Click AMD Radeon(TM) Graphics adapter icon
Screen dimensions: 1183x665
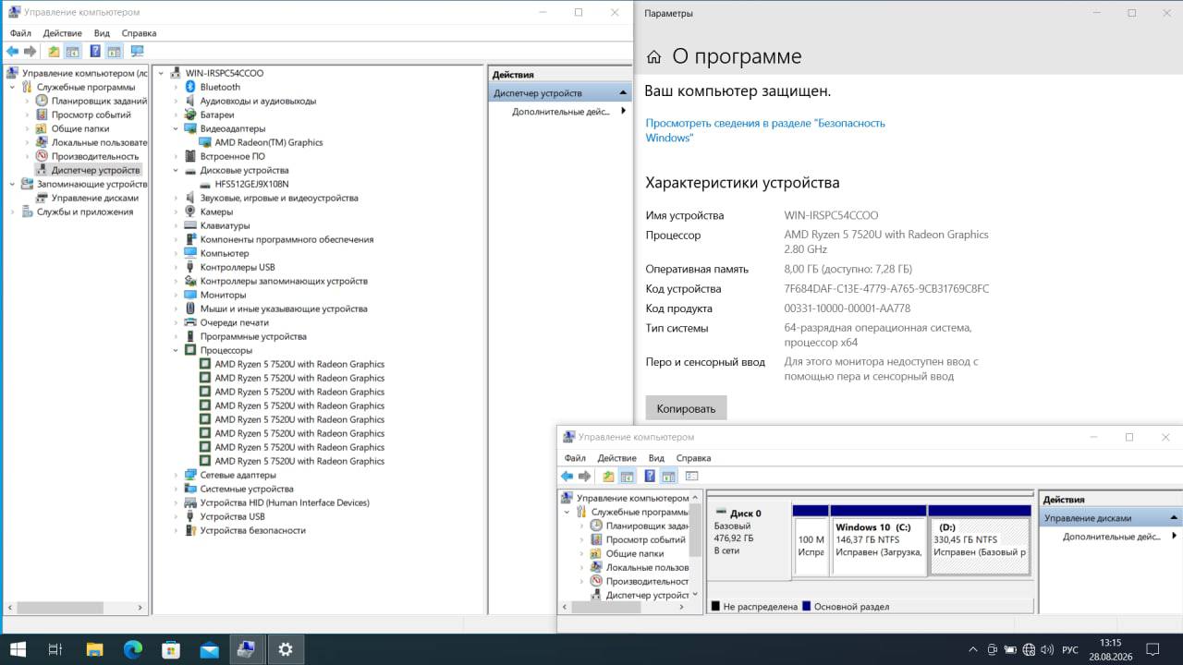pos(205,142)
